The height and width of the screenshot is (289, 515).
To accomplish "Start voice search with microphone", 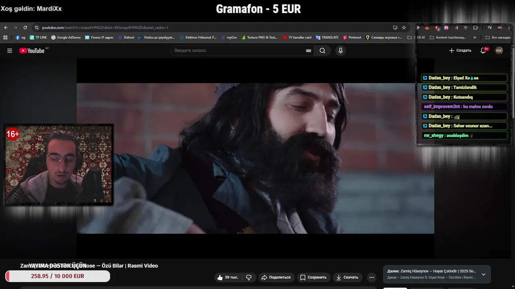I will [340, 51].
